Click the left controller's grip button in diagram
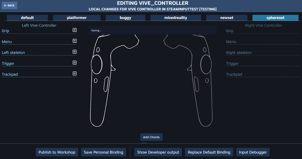The height and width of the screenshot is (159, 302). pos(106,84)
